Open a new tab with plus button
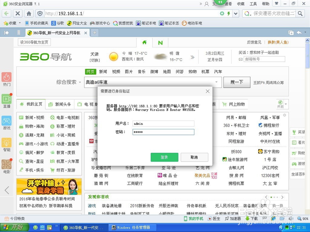Viewport: 310px width, 232px height. 95,32
